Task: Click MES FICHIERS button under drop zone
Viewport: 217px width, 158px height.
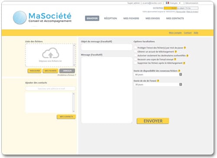Action: [x=50, y=71]
